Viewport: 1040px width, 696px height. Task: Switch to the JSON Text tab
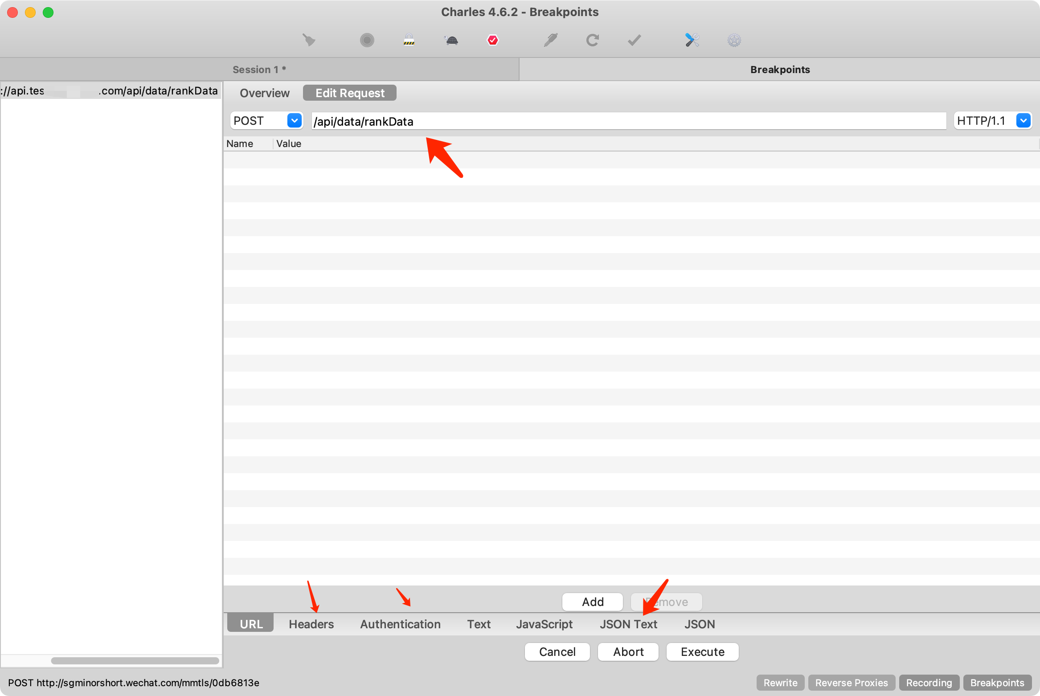(628, 624)
